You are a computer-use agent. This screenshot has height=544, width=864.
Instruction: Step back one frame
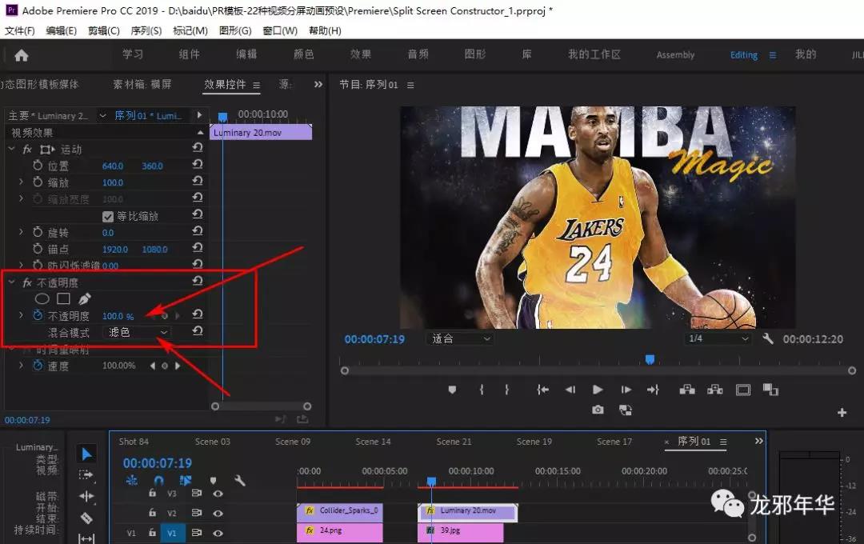(570, 390)
